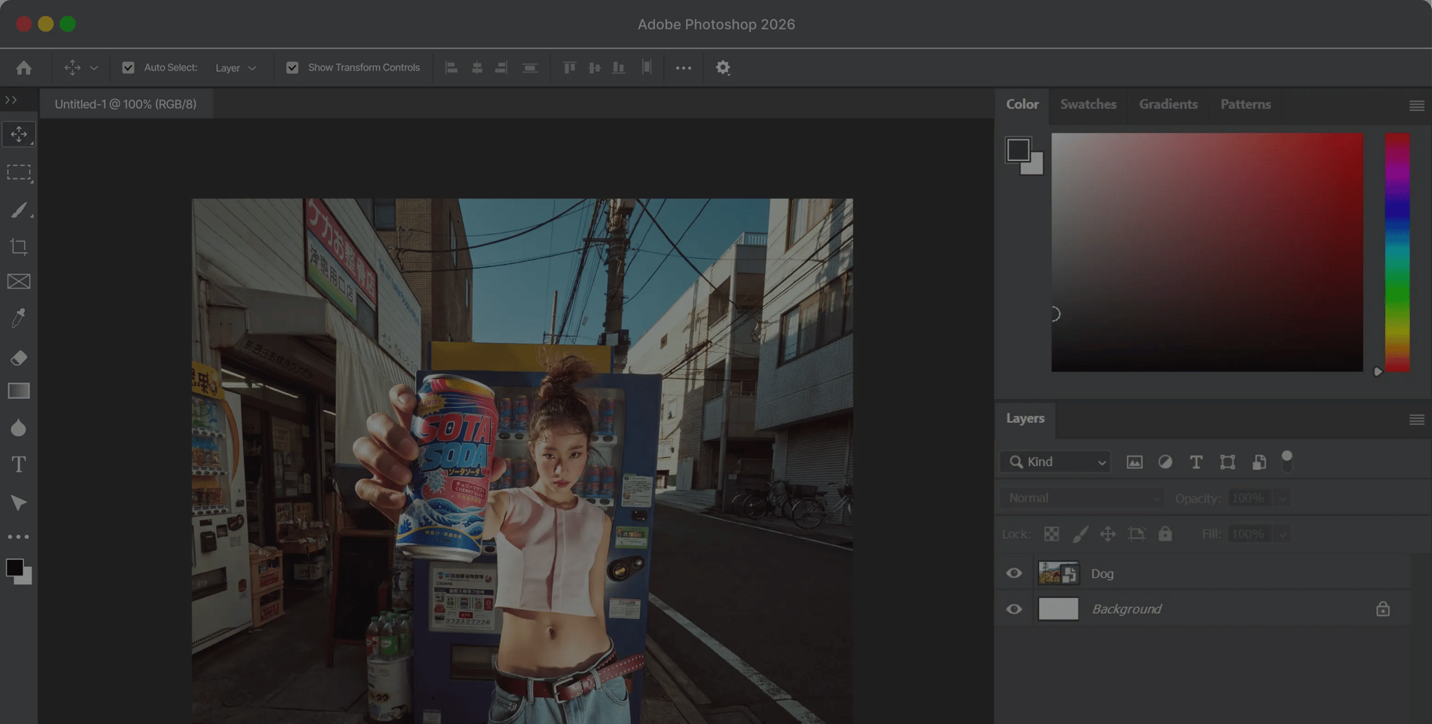
Task: Click align horizontal centers icon
Action: tap(477, 68)
